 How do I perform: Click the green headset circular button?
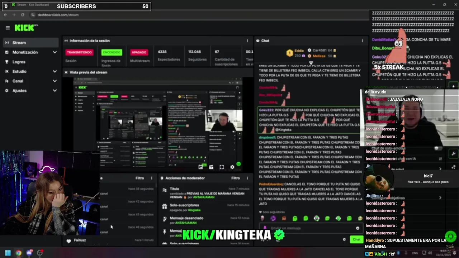[451, 237]
